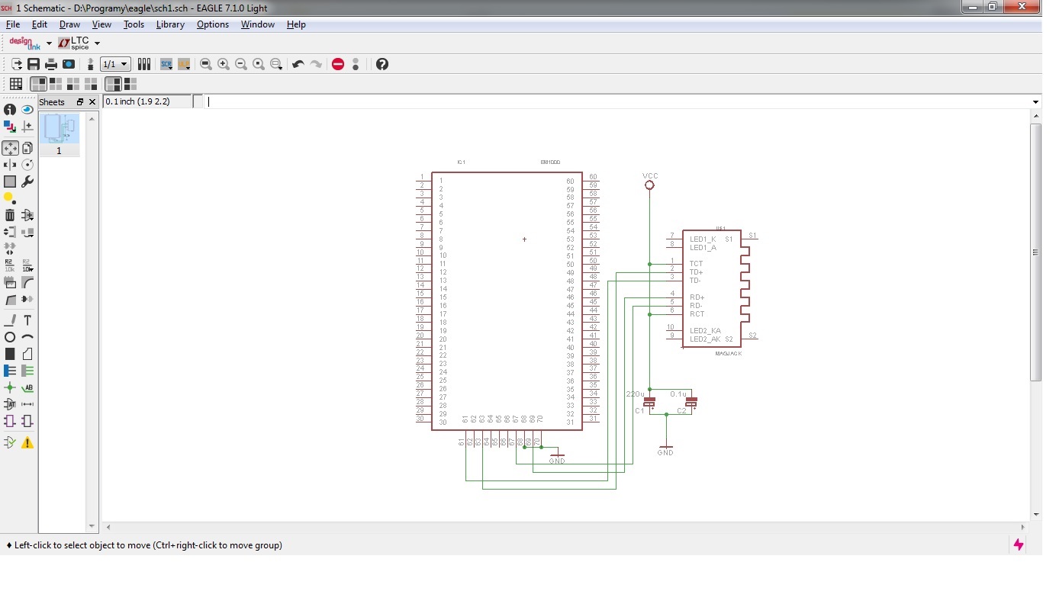Run the ERC warning triangle check

[x=27, y=442]
